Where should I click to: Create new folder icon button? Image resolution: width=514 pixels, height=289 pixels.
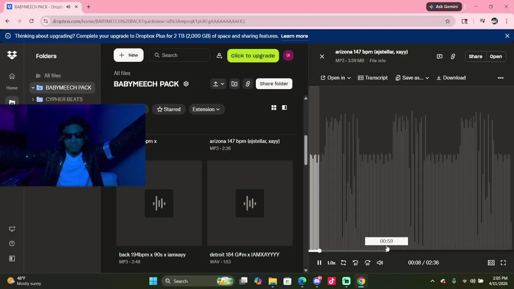(235, 84)
